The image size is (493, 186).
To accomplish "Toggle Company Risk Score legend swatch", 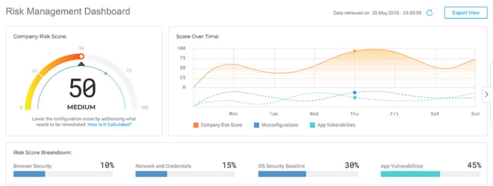I will point(195,125).
